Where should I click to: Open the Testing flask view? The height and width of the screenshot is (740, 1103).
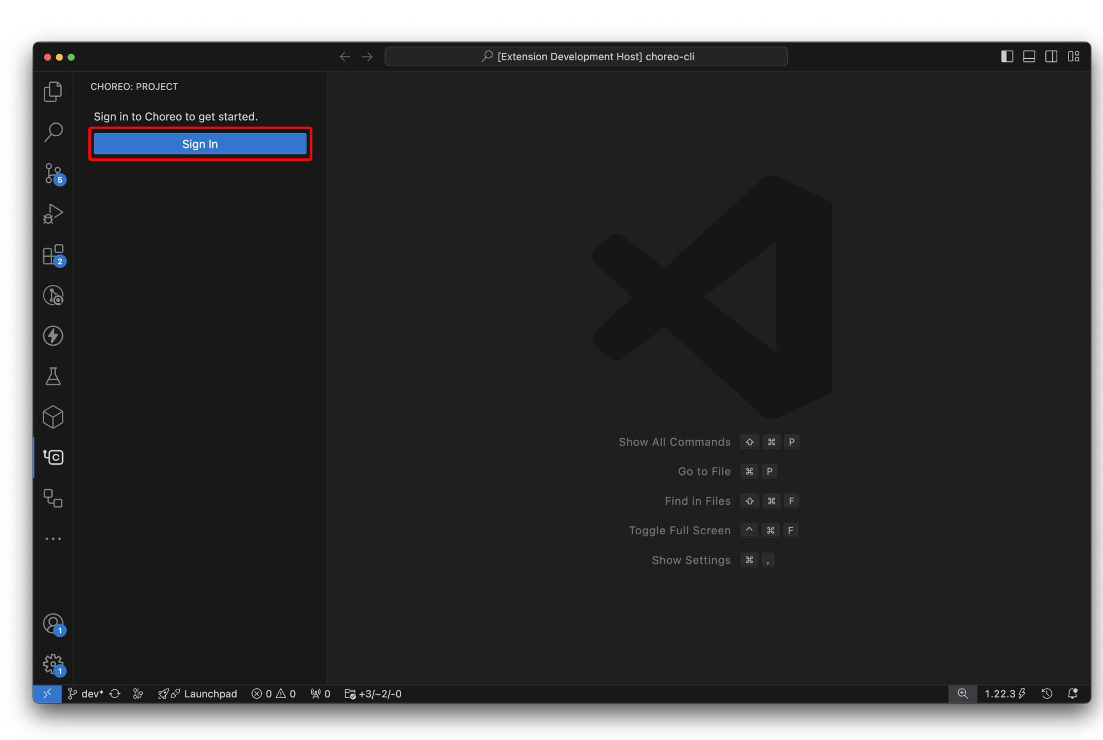click(53, 376)
